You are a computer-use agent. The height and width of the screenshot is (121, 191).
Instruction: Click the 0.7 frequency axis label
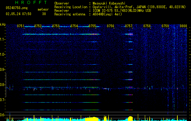2,100
